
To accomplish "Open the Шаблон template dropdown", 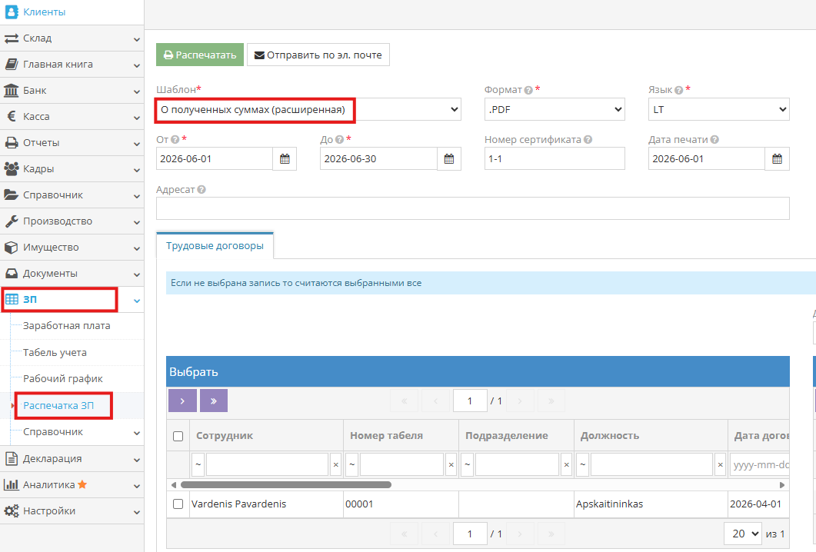I will point(308,109).
